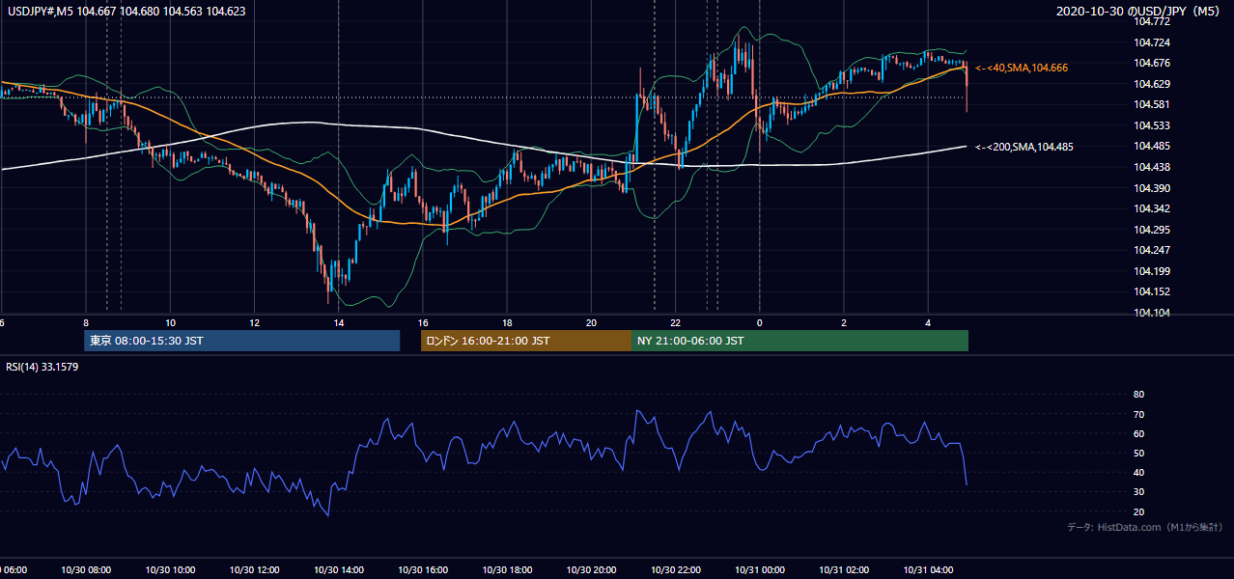Click the 10/31 04:00 time label
Image resolution: width=1234 pixels, height=579 pixels.
(928, 570)
